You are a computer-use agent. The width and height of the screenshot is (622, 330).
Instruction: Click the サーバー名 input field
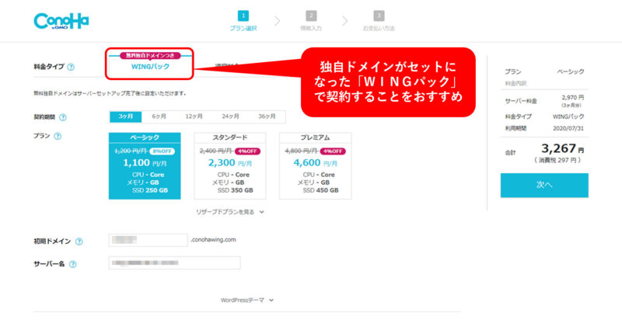pos(174,263)
